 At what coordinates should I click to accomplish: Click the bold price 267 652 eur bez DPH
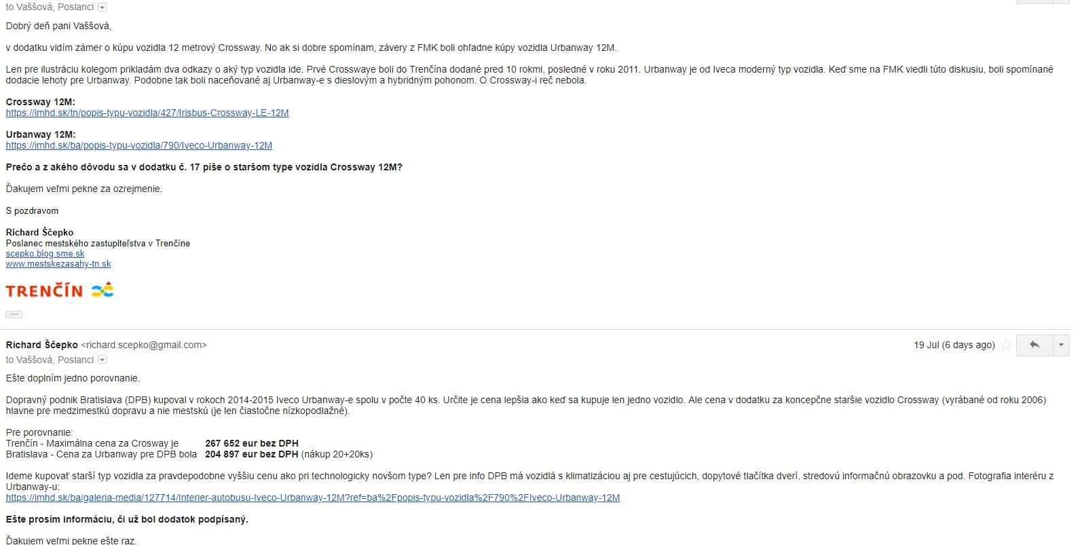[x=252, y=443]
